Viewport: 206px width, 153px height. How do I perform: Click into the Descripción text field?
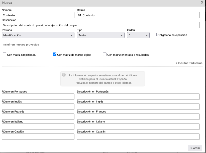pos(100,25)
